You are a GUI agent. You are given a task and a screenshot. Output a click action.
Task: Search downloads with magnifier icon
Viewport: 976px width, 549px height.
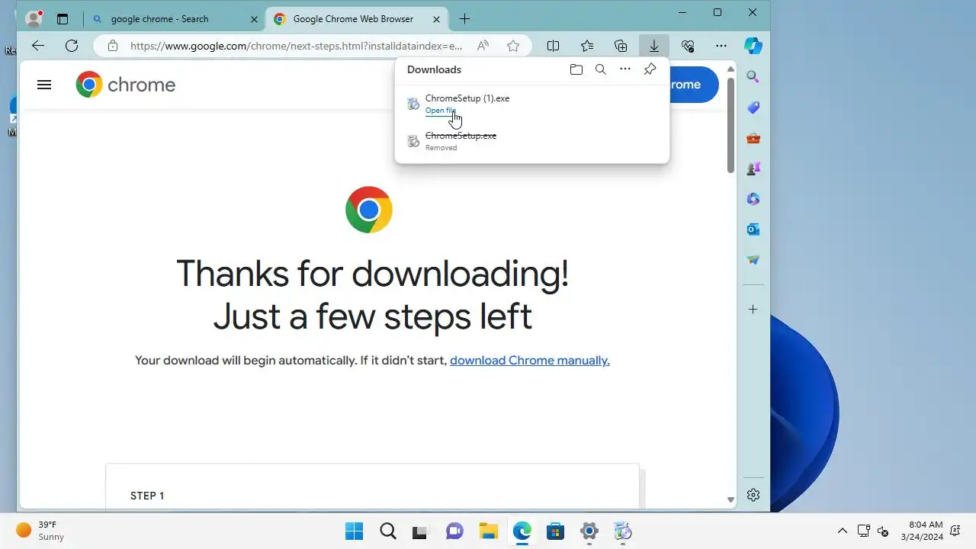601,69
